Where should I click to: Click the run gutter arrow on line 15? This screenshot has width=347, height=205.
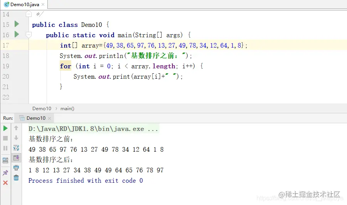pyautogui.click(x=17, y=24)
